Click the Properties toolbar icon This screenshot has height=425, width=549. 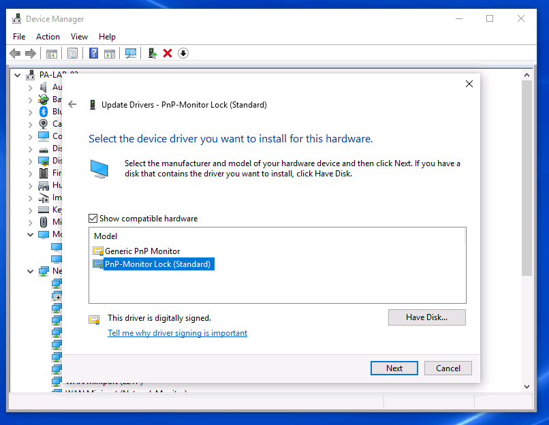[72, 53]
